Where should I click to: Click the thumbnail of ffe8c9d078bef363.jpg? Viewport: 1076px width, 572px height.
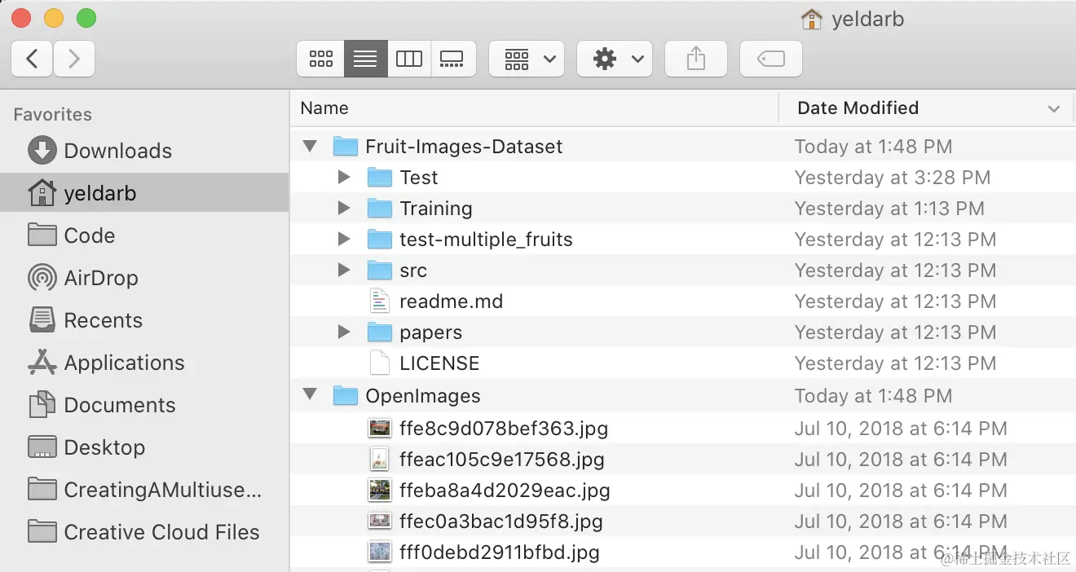click(379, 427)
